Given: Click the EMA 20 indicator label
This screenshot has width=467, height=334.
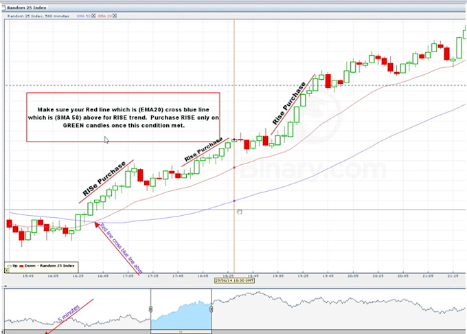Looking at the screenshot, I should pos(105,16).
